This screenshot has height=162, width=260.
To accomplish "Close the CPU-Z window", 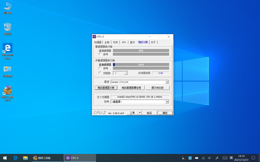I will tap(169, 36).
